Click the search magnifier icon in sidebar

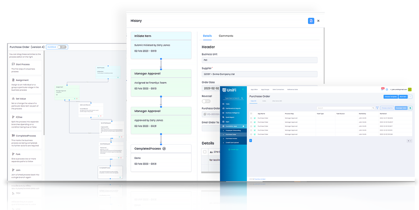[x=242, y=98]
